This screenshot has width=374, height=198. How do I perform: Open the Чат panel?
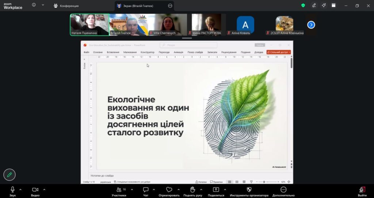(x=146, y=190)
